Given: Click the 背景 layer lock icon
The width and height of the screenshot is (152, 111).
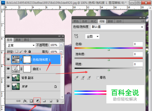Looking at the screenshot, I should pos(55,87).
